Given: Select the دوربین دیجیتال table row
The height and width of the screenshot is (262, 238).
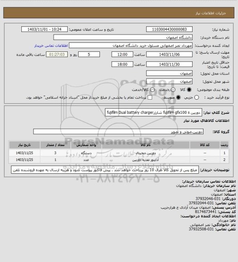Looking at the screenshot, I should (119, 153).
